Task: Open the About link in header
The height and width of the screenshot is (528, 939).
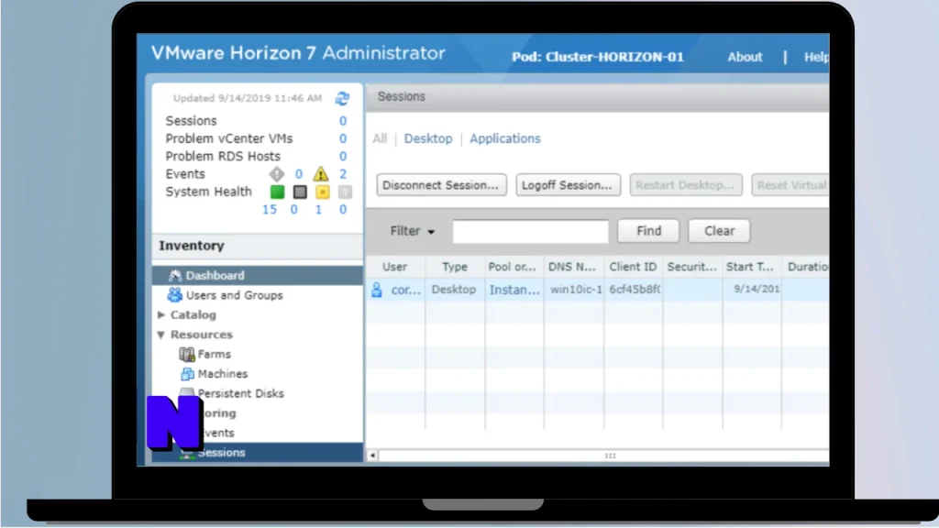Action: point(745,58)
